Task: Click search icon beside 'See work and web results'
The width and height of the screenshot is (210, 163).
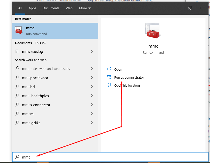Action: point(17,68)
